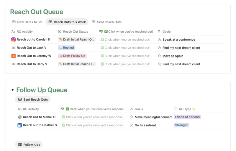
Task: Open the Follow-Ups view button
Action: tap(29, 145)
